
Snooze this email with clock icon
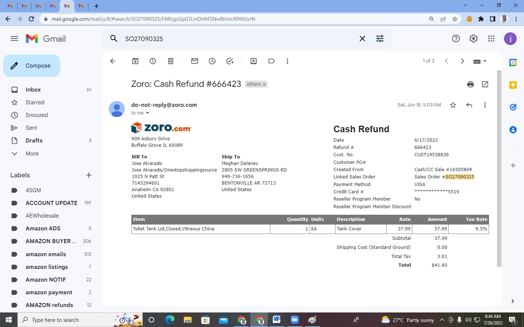(x=212, y=61)
